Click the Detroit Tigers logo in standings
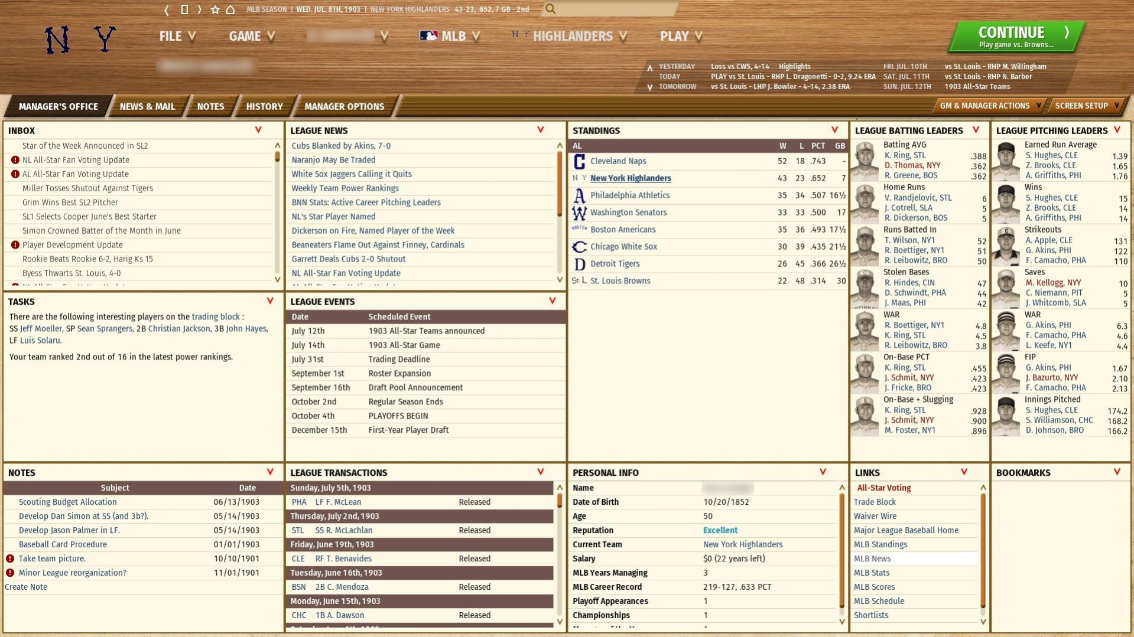Viewport: 1134px width, 637px height. point(579,264)
